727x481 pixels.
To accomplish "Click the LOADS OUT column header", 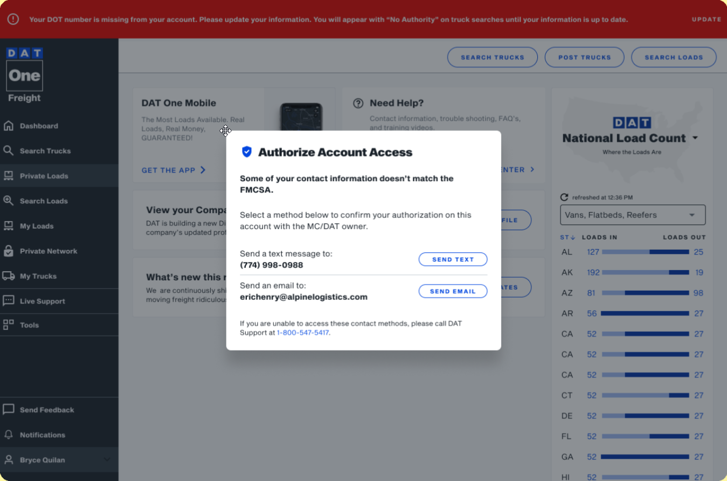I will coord(684,237).
